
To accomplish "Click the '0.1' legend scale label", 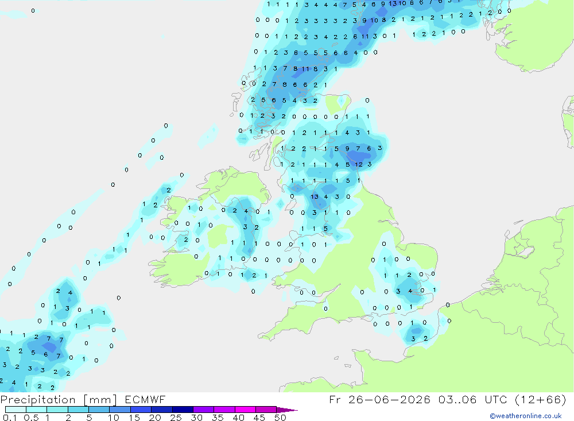I will [10, 418].
